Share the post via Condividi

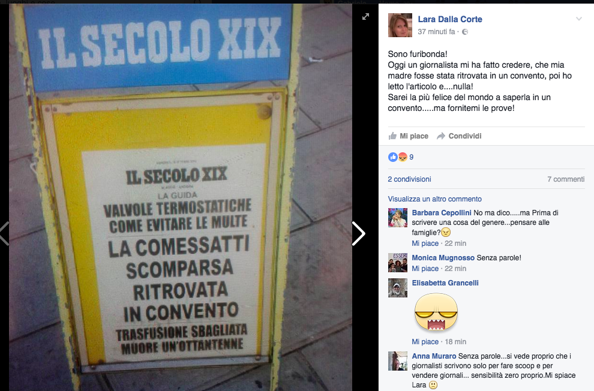[459, 136]
